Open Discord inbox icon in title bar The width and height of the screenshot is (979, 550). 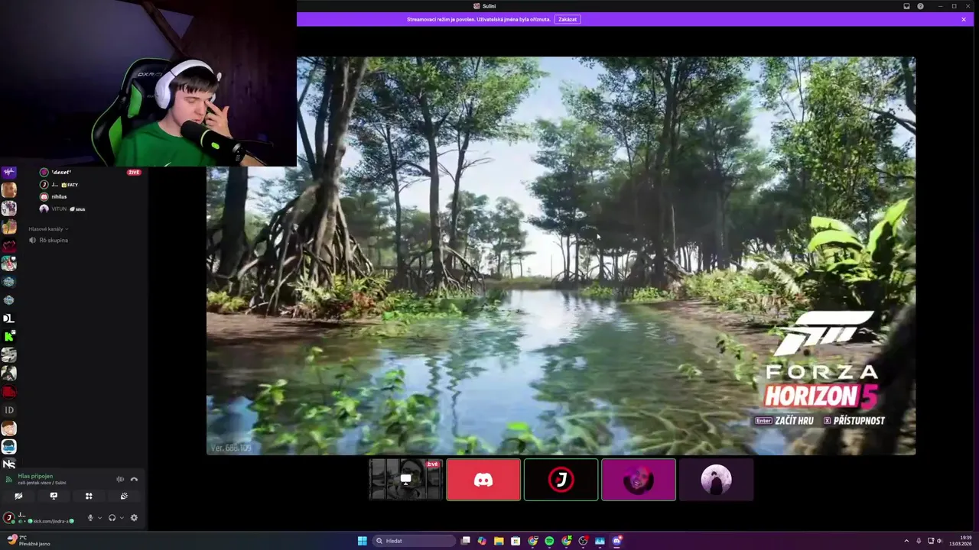906,6
